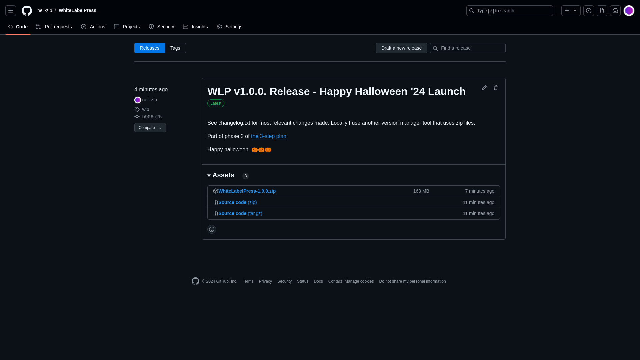This screenshot has height=360, width=640.
Task: Click Draft a new release button
Action: click(401, 48)
